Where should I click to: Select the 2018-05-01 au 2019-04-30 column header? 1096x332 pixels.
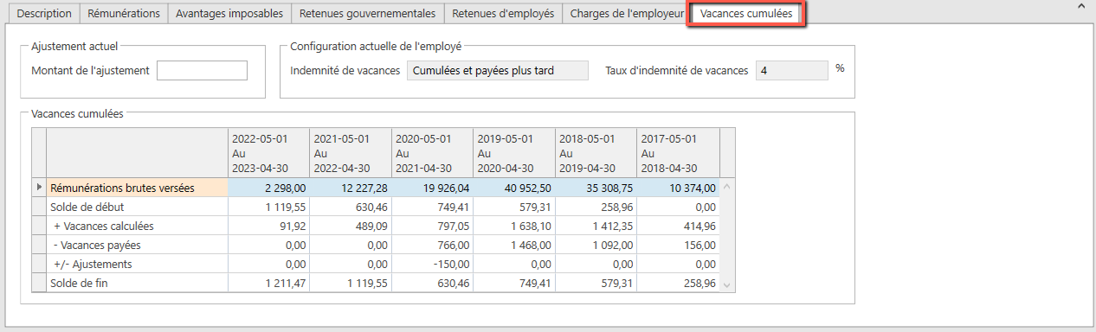tap(596, 153)
